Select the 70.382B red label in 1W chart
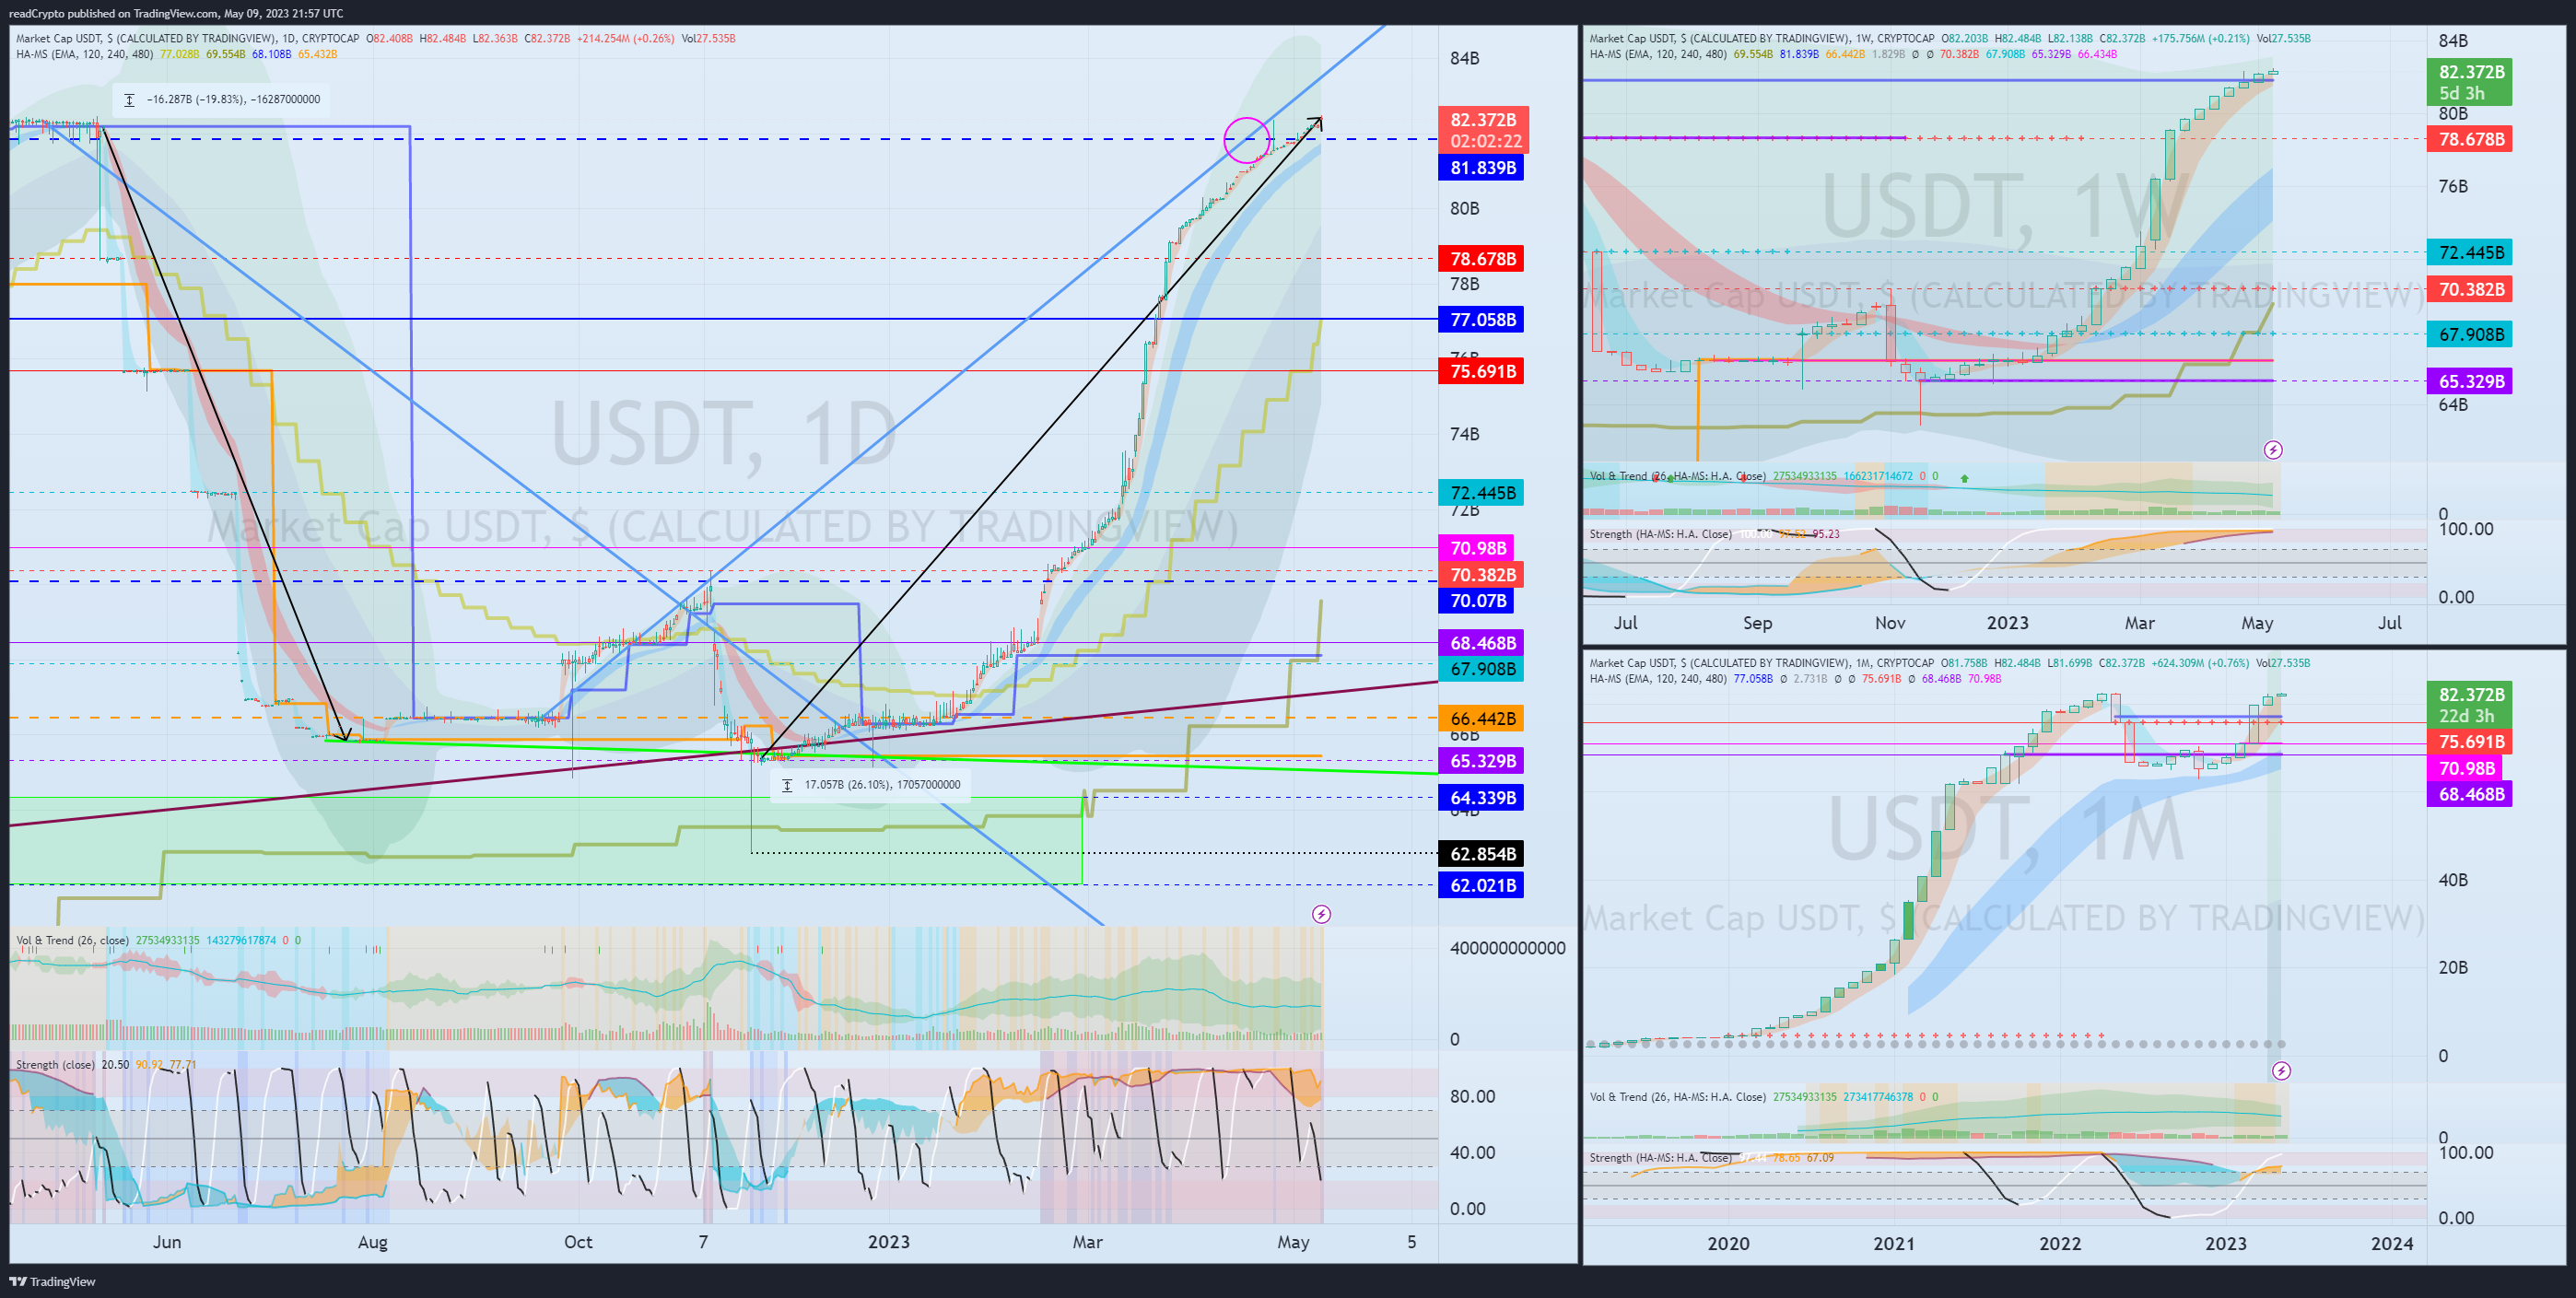The image size is (2576, 1298). tap(2470, 290)
